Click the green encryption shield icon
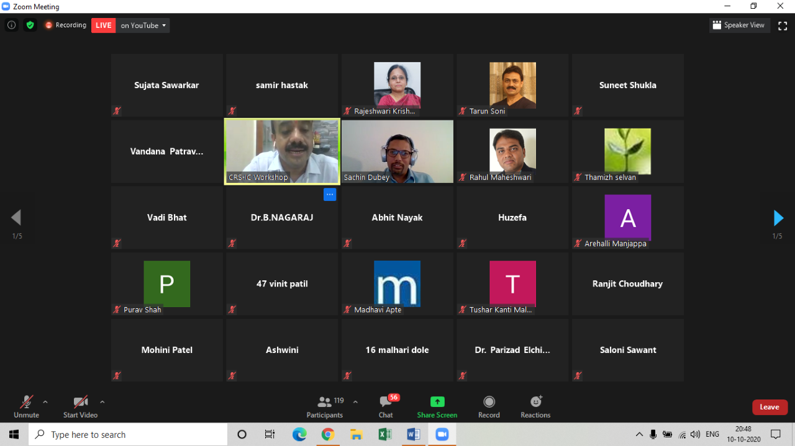The image size is (795, 446). point(30,25)
